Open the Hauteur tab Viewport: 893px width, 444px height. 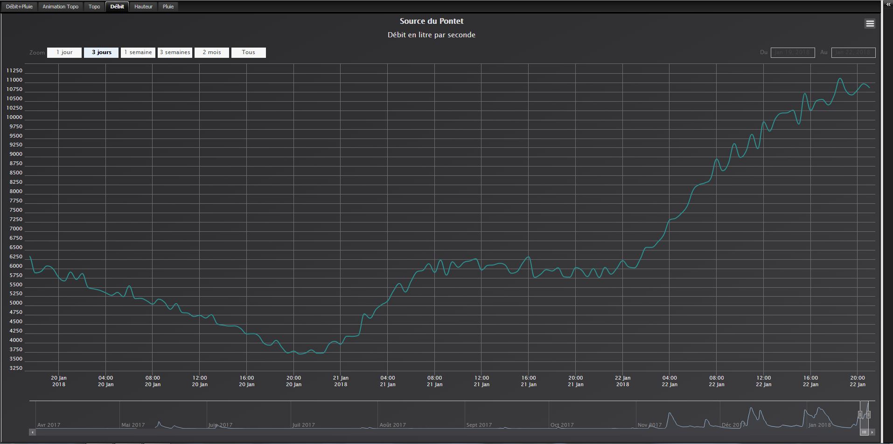tap(143, 7)
